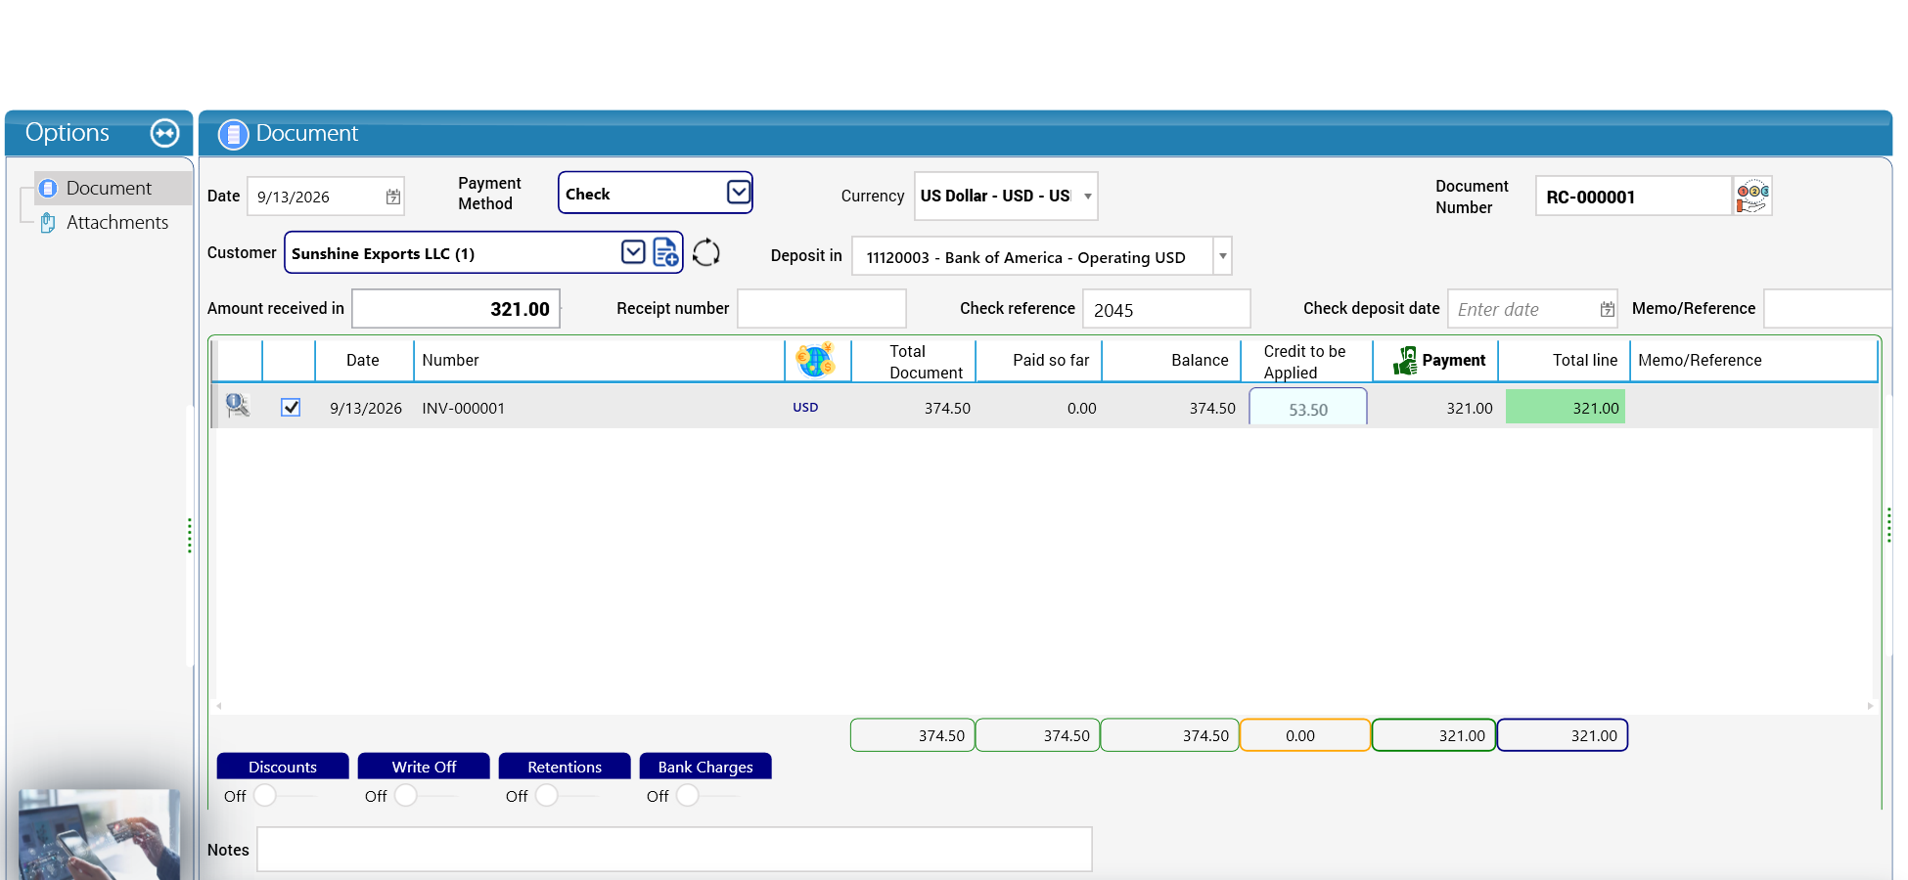Open the Payment Method dropdown
The width and height of the screenshot is (1908, 880).
[739, 193]
